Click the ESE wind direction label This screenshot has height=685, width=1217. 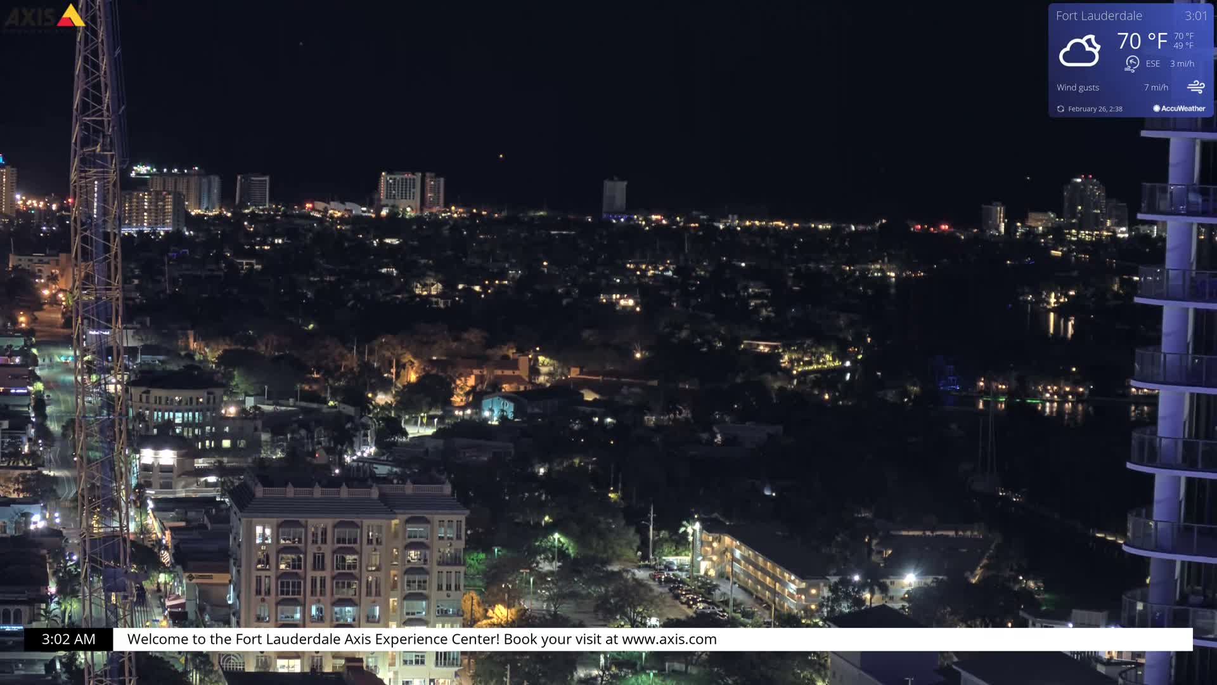[x=1152, y=63]
